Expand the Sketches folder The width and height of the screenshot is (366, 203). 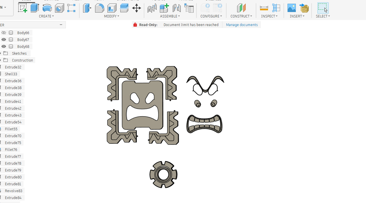coord(1,53)
